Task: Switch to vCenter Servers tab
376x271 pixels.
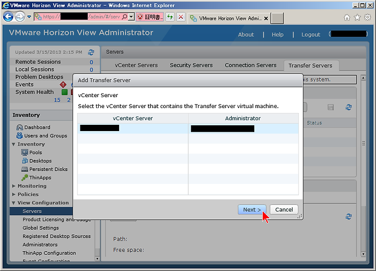Action: [136, 65]
